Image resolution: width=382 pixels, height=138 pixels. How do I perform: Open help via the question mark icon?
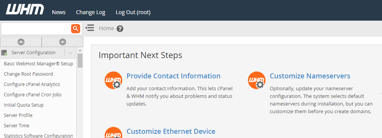tap(120, 29)
